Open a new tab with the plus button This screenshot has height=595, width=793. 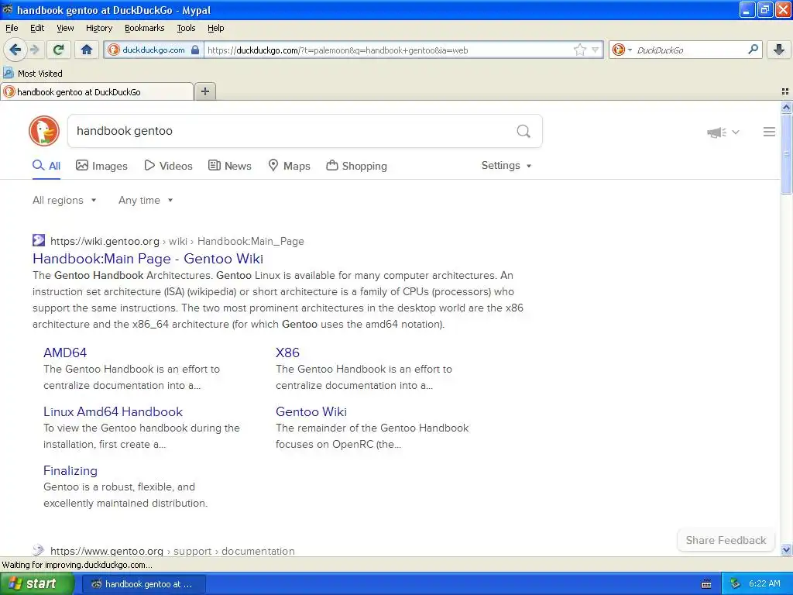pos(204,91)
